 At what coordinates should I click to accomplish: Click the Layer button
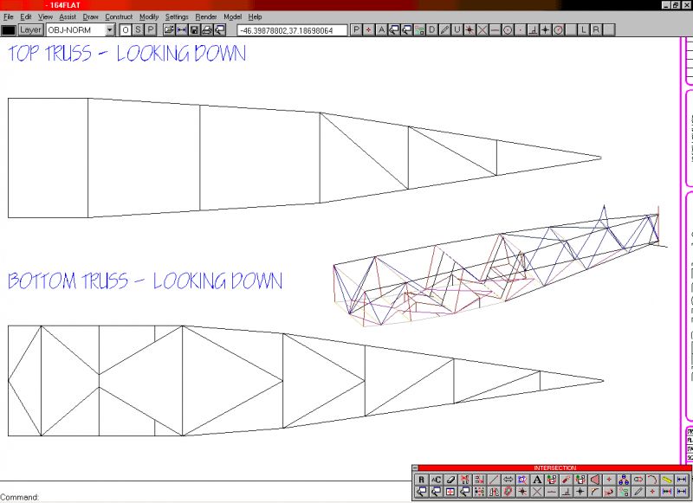coord(30,30)
